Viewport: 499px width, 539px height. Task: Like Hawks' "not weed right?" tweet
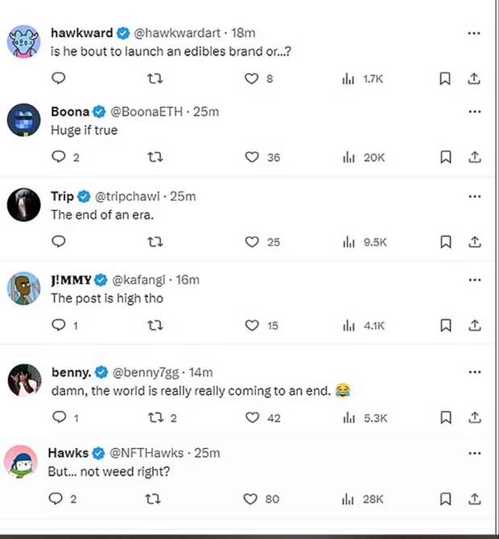(252, 499)
